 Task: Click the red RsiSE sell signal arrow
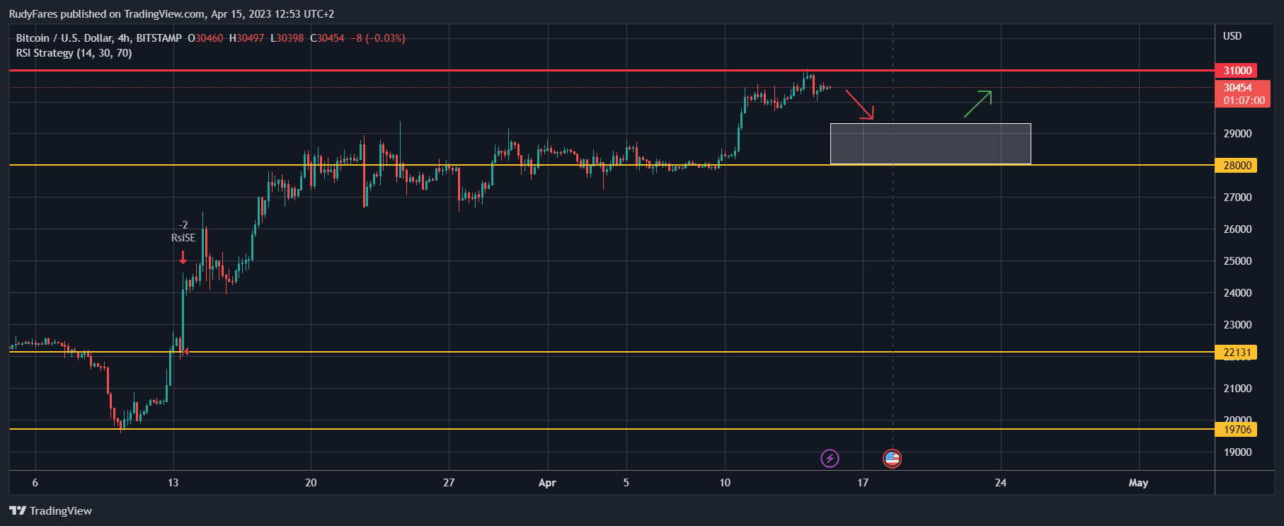(x=183, y=258)
